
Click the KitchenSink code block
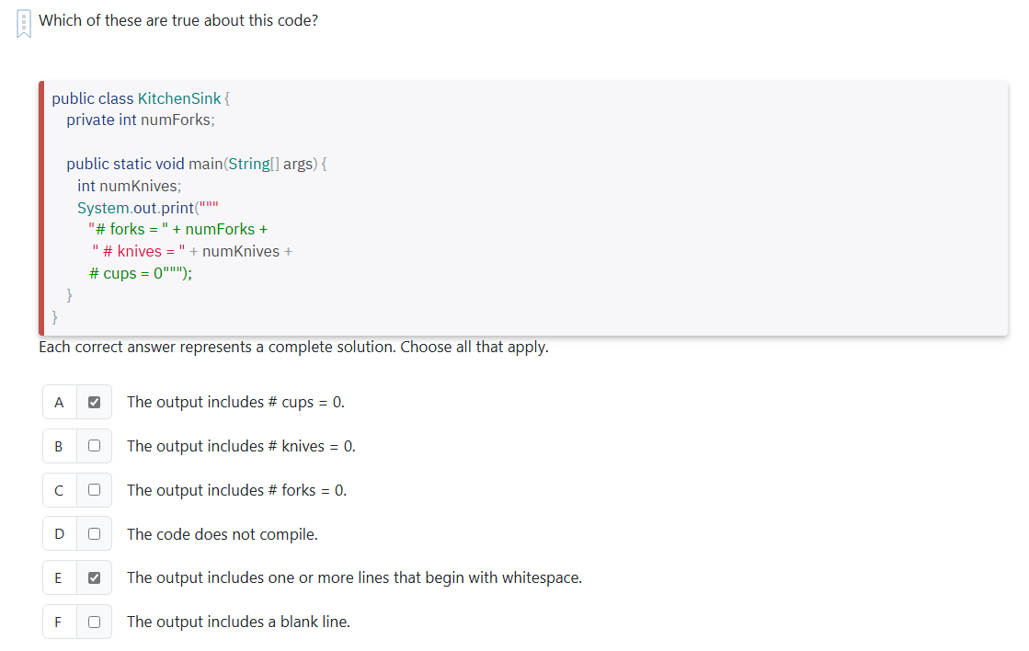(x=368, y=207)
